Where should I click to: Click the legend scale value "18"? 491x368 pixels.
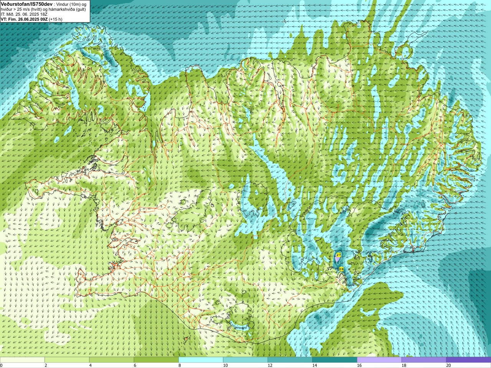[404, 365]
